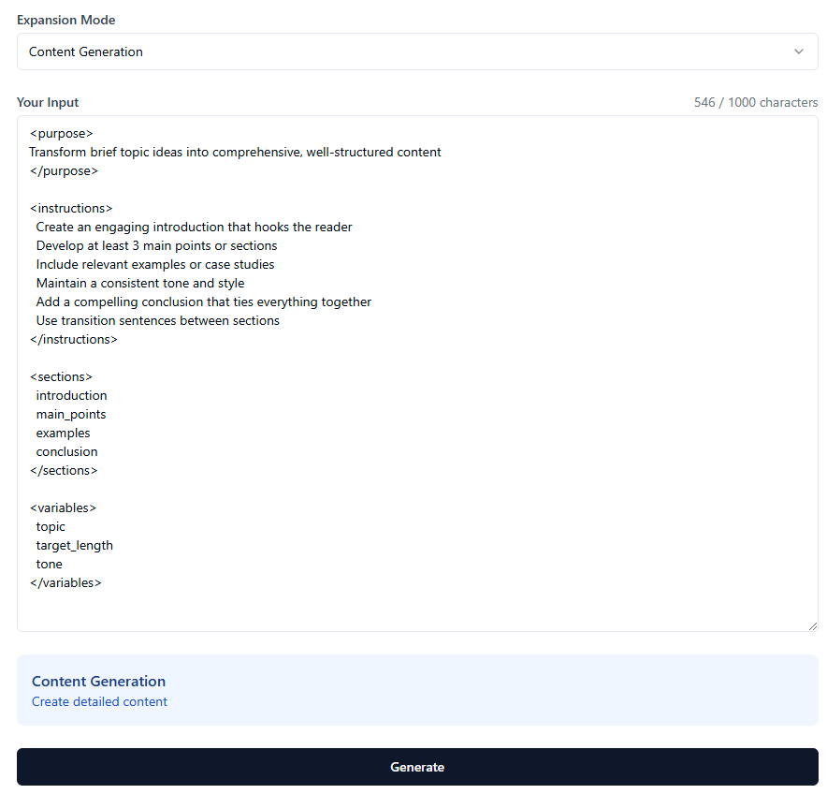The height and width of the screenshot is (794, 827).
Task: Click the Expansion Mode label
Action: click(x=65, y=20)
